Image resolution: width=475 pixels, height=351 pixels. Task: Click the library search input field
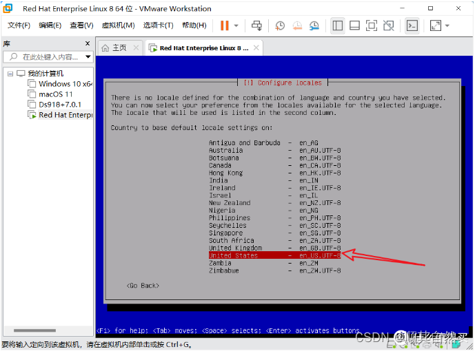(x=48, y=57)
